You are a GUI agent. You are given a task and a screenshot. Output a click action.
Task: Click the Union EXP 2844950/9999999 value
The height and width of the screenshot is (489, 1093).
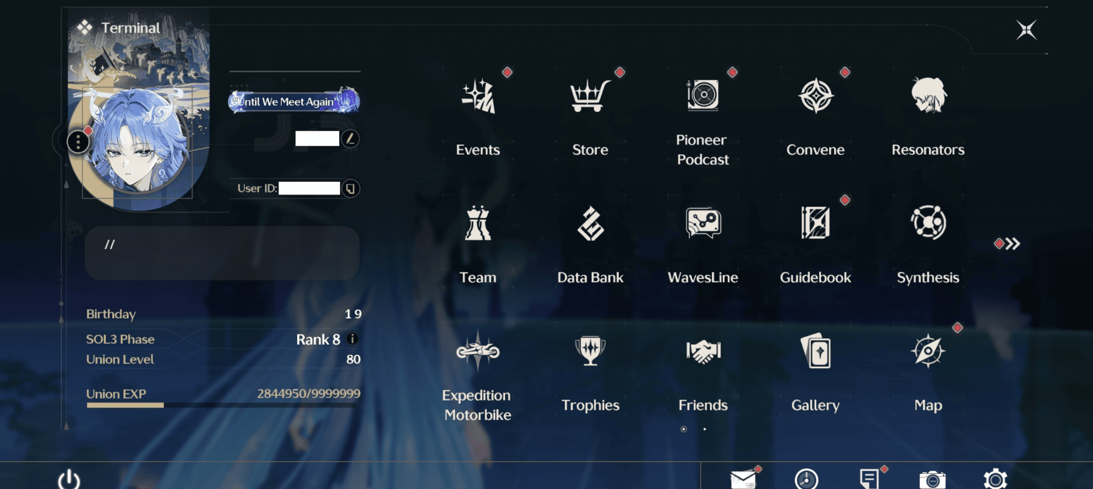(309, 393)
